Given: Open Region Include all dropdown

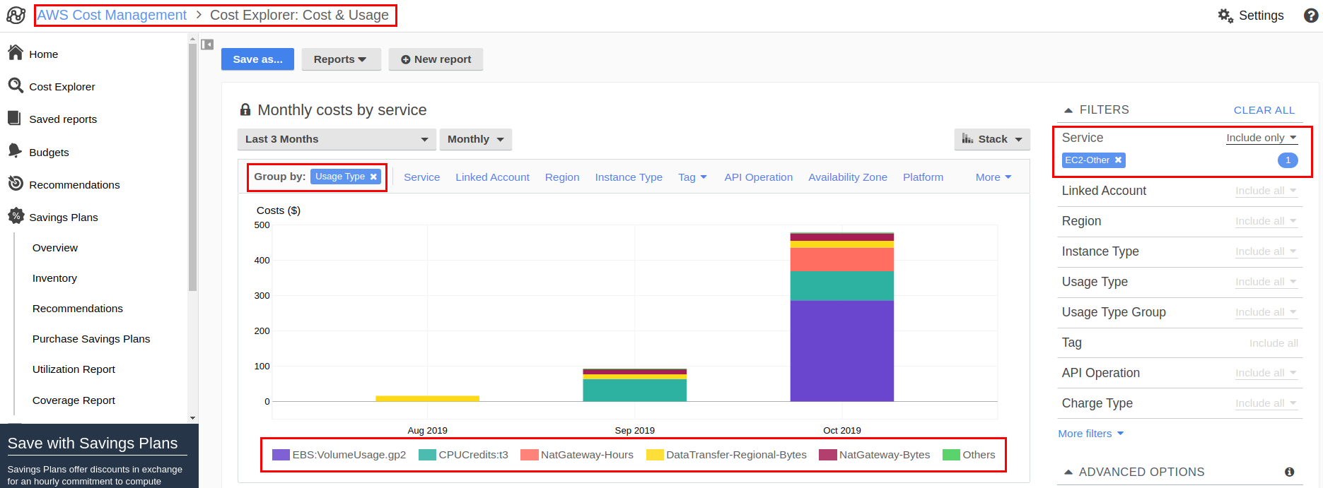Looking at the screenshot, I should [x=1266, y=221].
